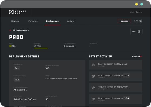151x107 pixels.
Task: Click the deployment UUID text
Action: click(62, 79)
